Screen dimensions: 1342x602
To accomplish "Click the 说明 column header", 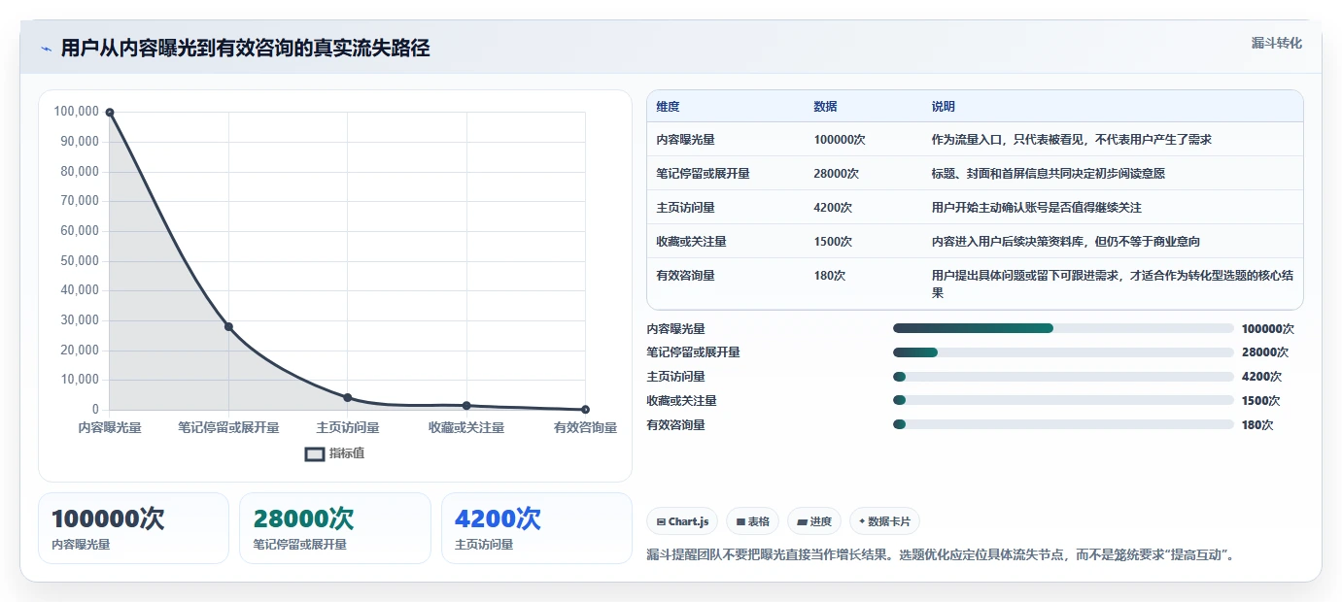I will (x=944, y=107).
